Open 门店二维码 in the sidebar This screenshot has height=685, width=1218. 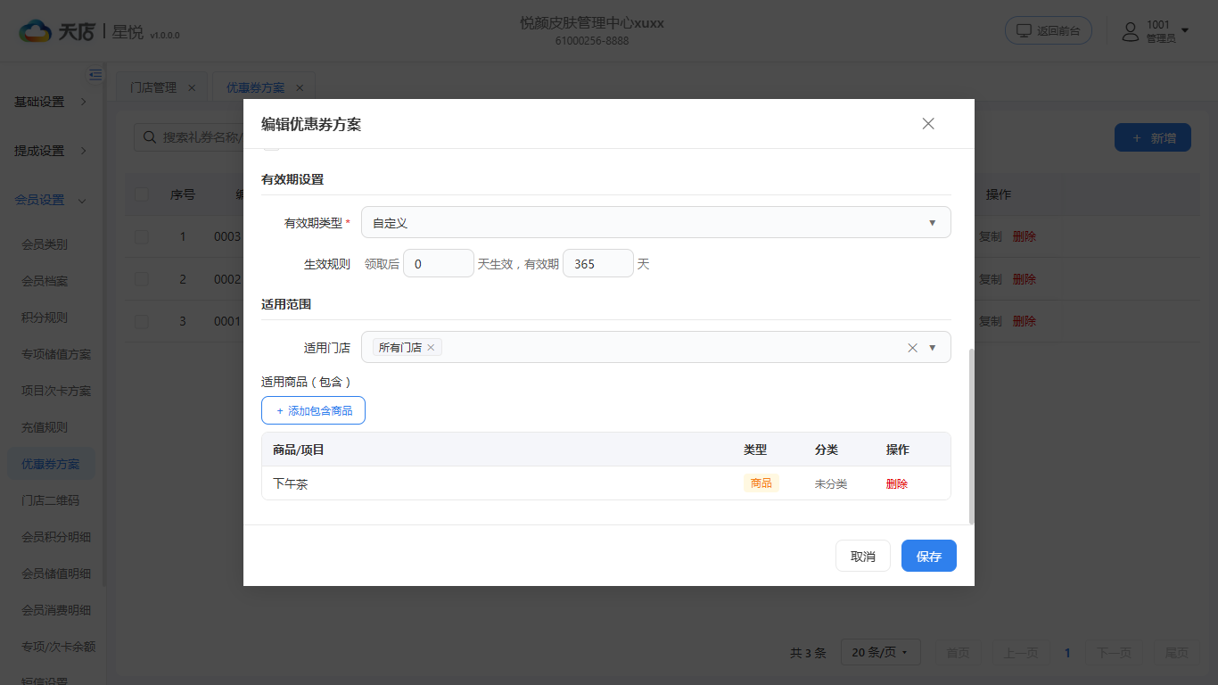click(x=51, y=500)
